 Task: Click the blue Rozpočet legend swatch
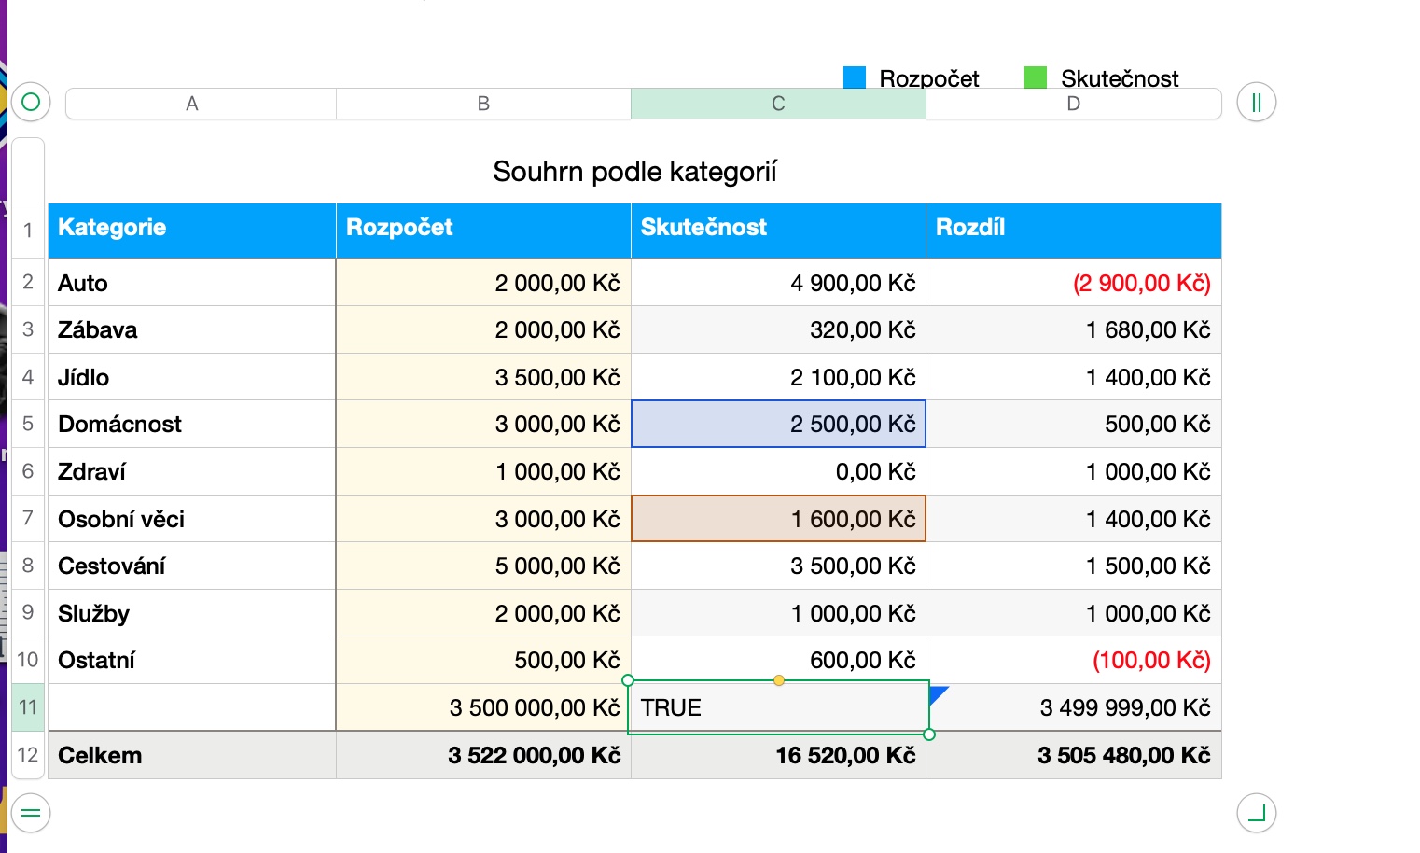point(855,77)
